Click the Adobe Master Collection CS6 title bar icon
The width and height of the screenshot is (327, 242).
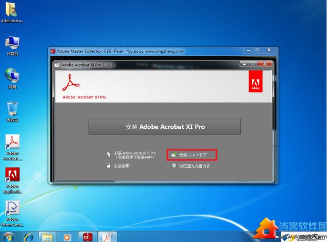(53, 51)
